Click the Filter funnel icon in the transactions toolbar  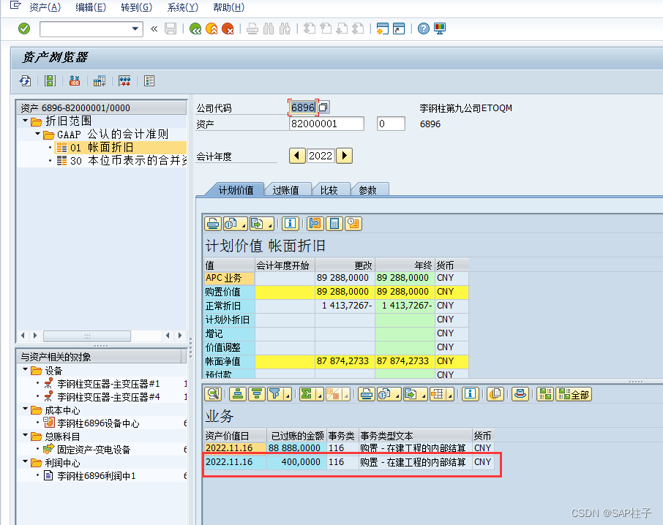pos(275,395)
